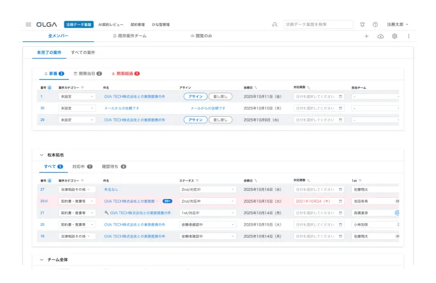Open case number 16 link
This screenshot has width=436, height=283.
point(42,236)
